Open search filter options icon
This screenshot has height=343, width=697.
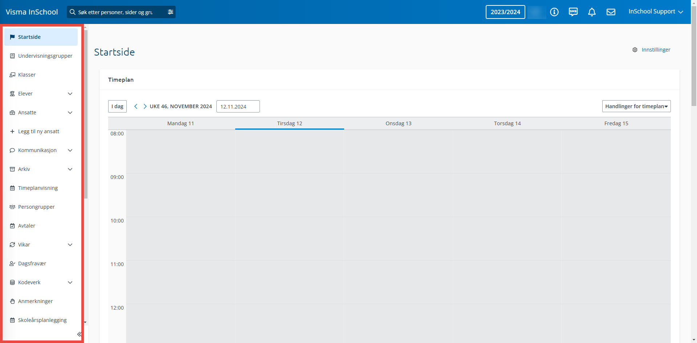coord(171,12)
